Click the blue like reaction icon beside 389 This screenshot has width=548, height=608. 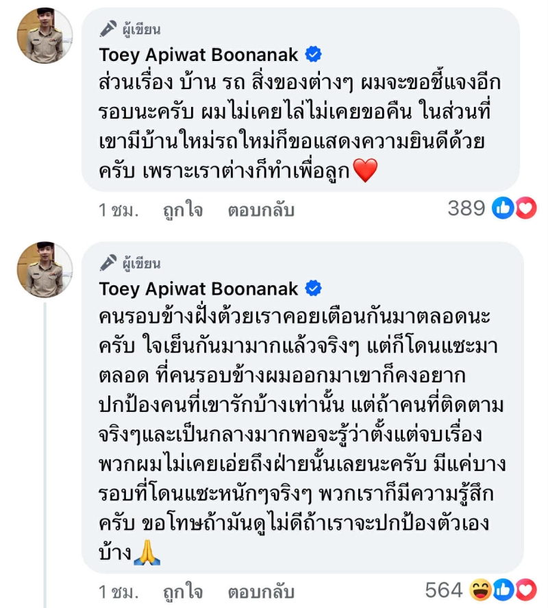[503, 209]
